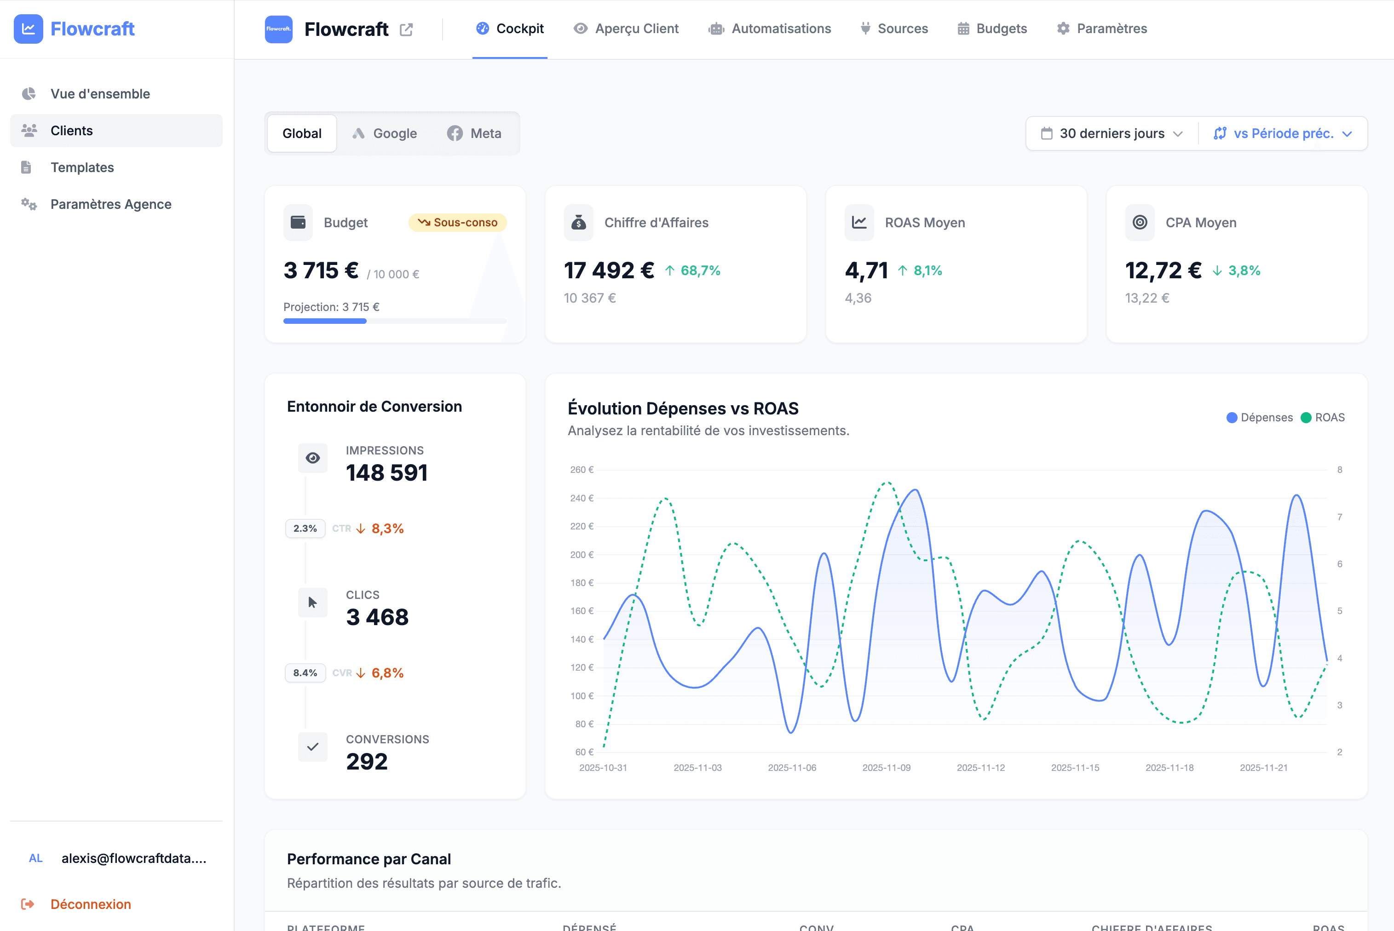Screen dimensions: 1394x931
Task: Select the Templates document icon
Action: [27, 167]
